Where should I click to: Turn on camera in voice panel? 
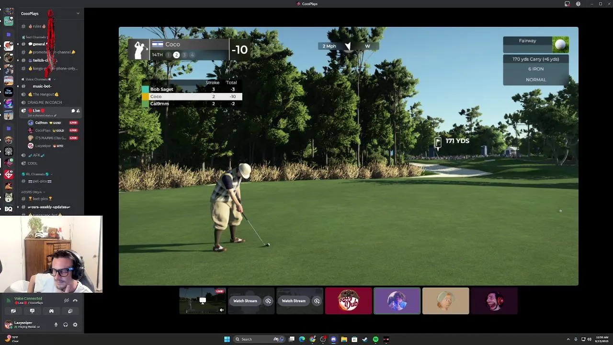click(13, 311)
